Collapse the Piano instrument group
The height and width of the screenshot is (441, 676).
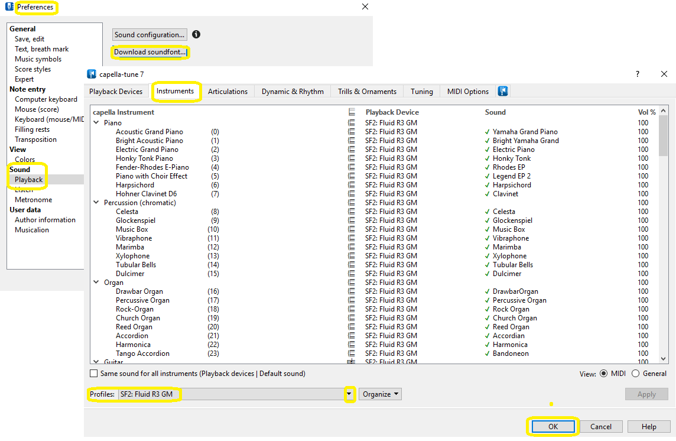(96, 123)
